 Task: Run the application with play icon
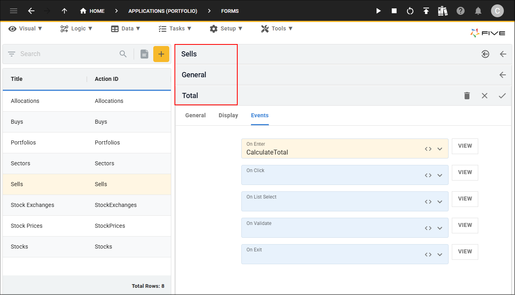pos(379,11)
